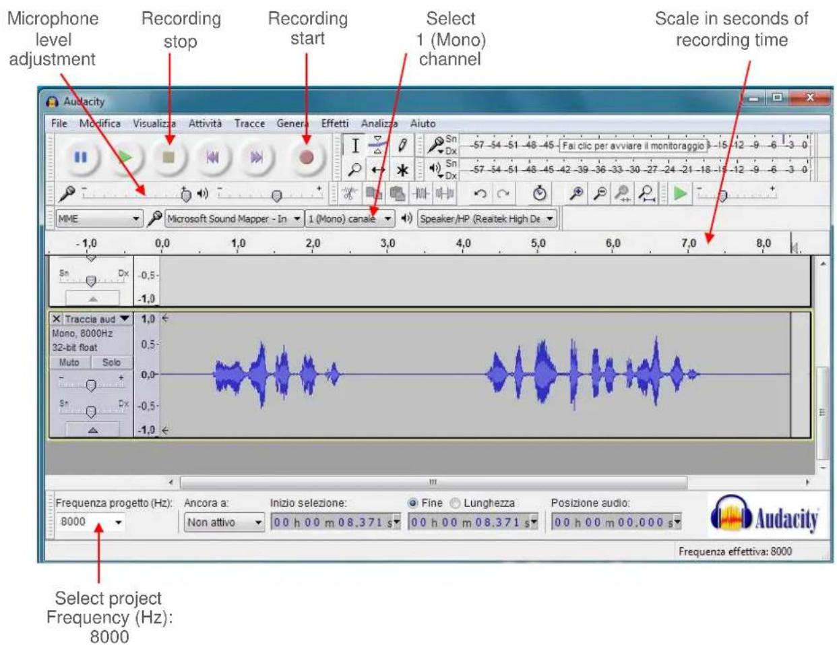Screen dimensions: 837x645
Task: Open the File menu
Action: pos(59,123)
